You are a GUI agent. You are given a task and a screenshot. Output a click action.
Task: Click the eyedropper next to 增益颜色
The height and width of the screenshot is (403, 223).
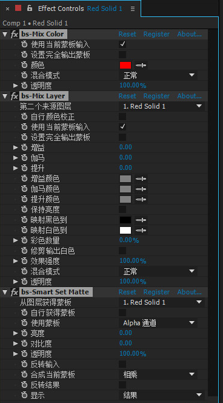pos(141,178)
